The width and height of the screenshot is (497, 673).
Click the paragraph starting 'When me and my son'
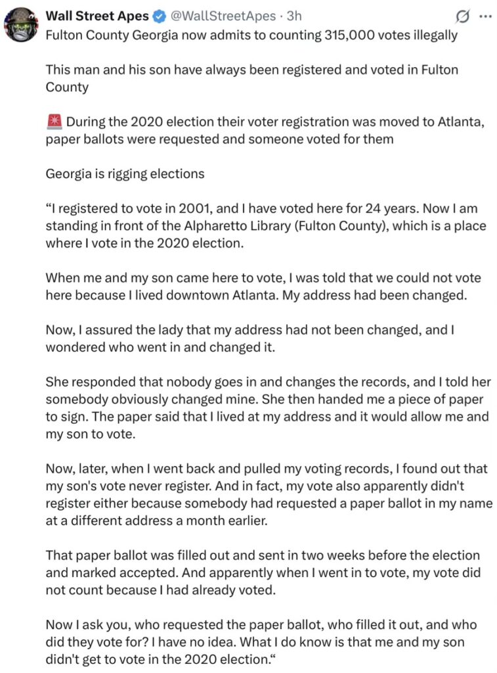pyautogui.click(x=256, y=287)
